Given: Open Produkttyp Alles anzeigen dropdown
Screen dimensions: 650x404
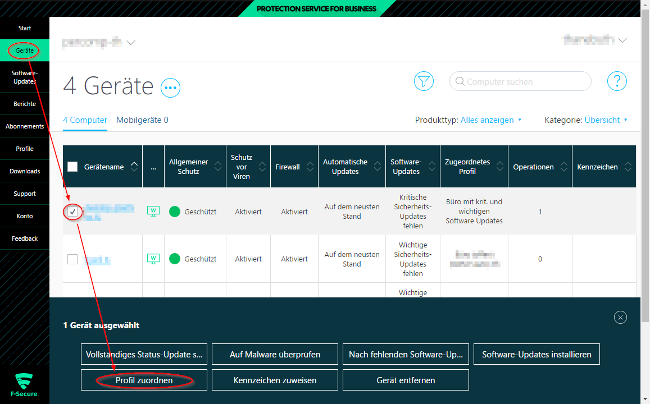Looking at the screenshot, I should tap(491, 120).
